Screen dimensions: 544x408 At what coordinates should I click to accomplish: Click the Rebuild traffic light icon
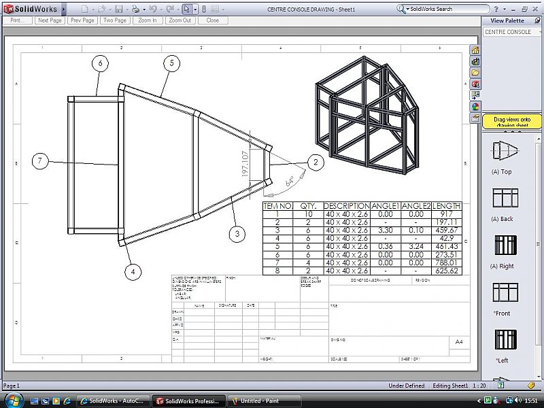coord(204,10)
